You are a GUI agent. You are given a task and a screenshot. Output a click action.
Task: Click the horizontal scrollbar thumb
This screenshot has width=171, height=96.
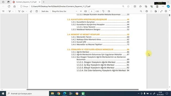(83, 90)
